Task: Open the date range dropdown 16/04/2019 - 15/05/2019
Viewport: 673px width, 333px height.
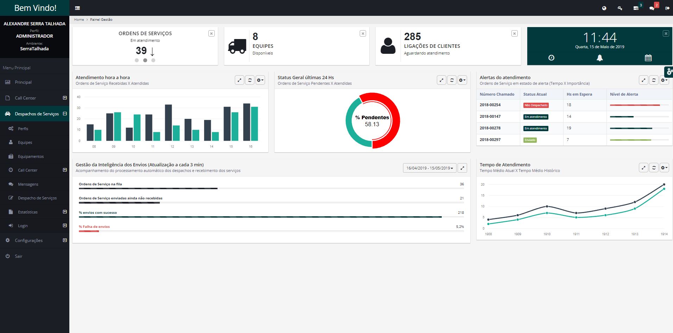Action: point(429,168)
